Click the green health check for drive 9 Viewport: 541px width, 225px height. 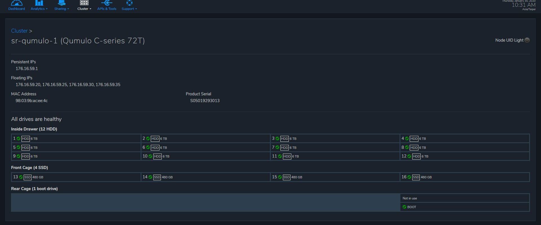(x=18, y=156)
